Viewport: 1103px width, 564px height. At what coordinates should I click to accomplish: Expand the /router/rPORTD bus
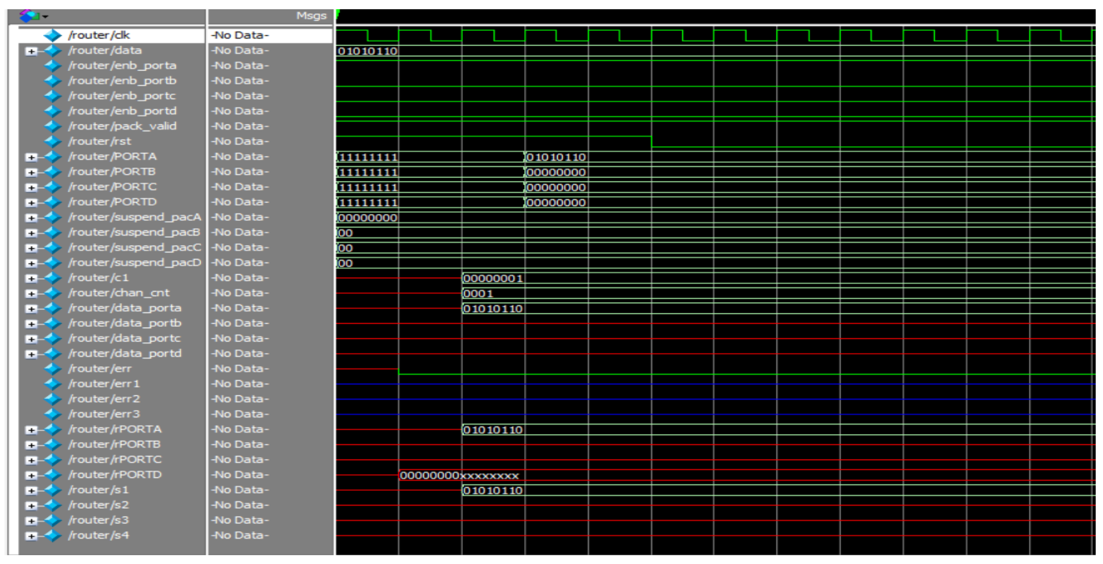click(31, 476)
